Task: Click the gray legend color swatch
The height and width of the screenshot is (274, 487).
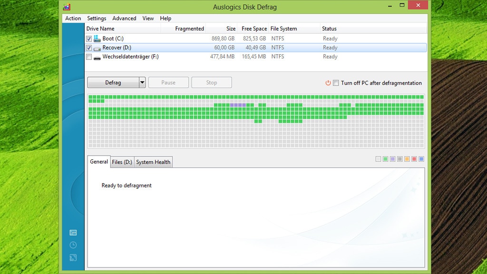Action: (x=399, y=159)
